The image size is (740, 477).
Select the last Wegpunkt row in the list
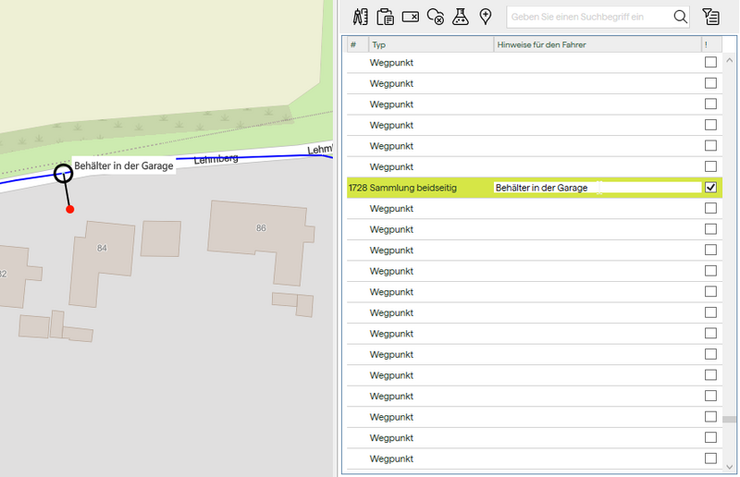point(535,459)
